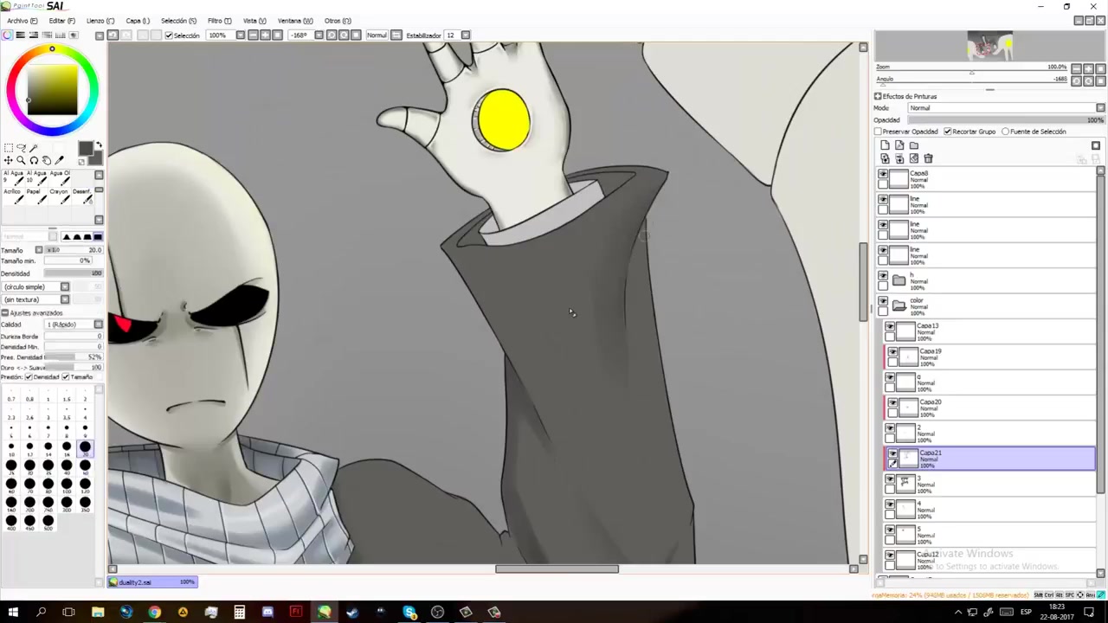
Task: Zoom out with navigator minus button
Action: 1076,68
